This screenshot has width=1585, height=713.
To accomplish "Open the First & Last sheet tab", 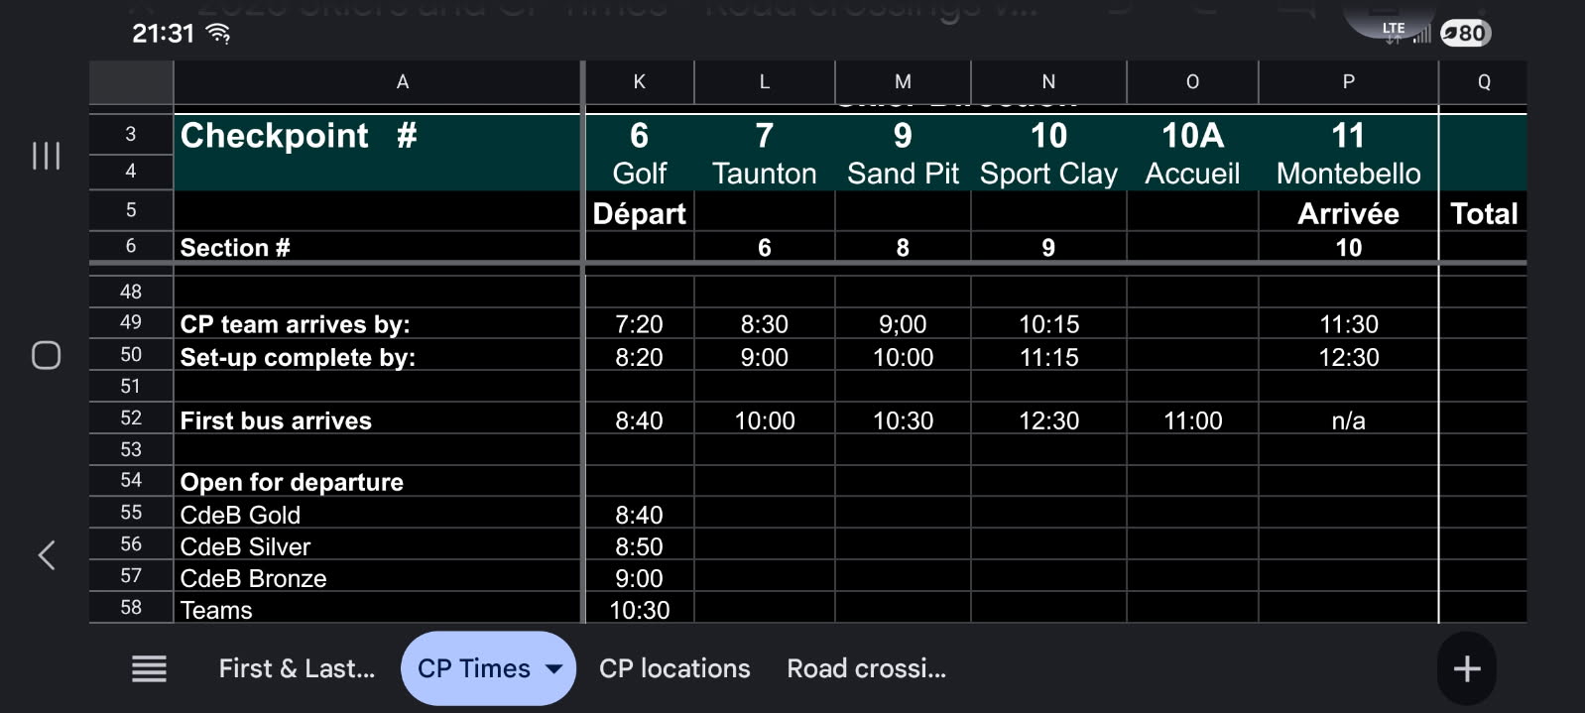I will click(297, 669).
